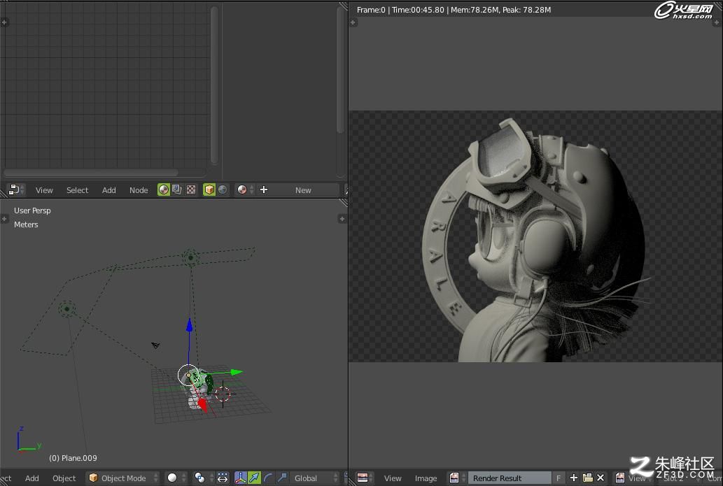The height and width of the screenshot is (486, 723).
Task: Click the green Y-axis arrow manipulator
Action: coord(237,372)
